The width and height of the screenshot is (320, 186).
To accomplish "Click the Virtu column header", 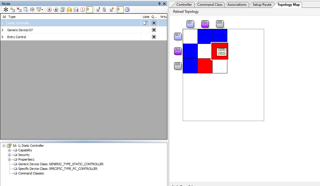I will pyautogui.click(x=163, y=17).
